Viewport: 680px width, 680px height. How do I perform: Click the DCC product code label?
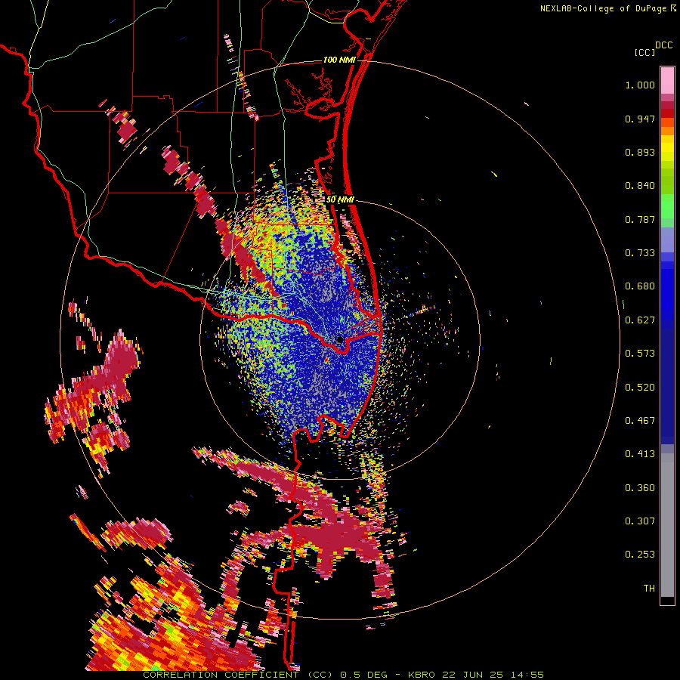tap(663, 45)
